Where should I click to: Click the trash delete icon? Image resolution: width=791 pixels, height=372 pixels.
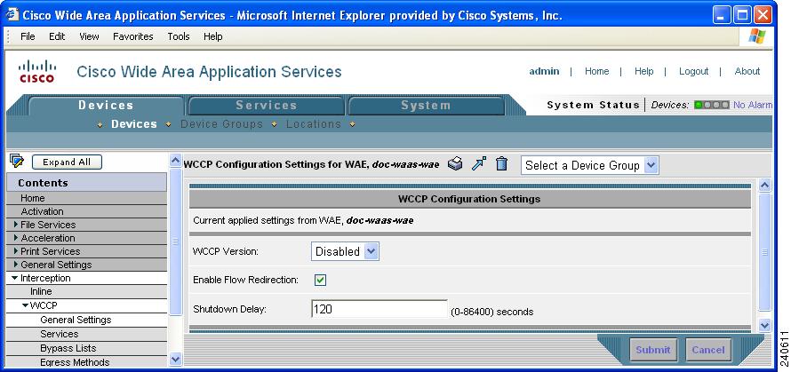click(501, 164)
